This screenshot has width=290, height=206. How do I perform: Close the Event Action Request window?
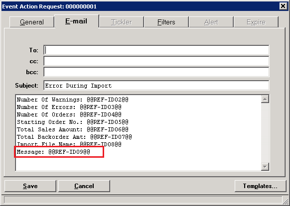[x=283, y=6]
